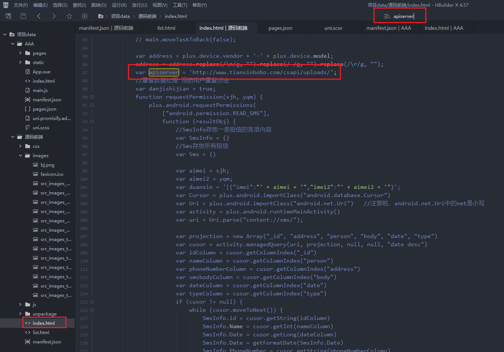
Task: Toggle code fold at line 116
Action: tap(92, 310)
